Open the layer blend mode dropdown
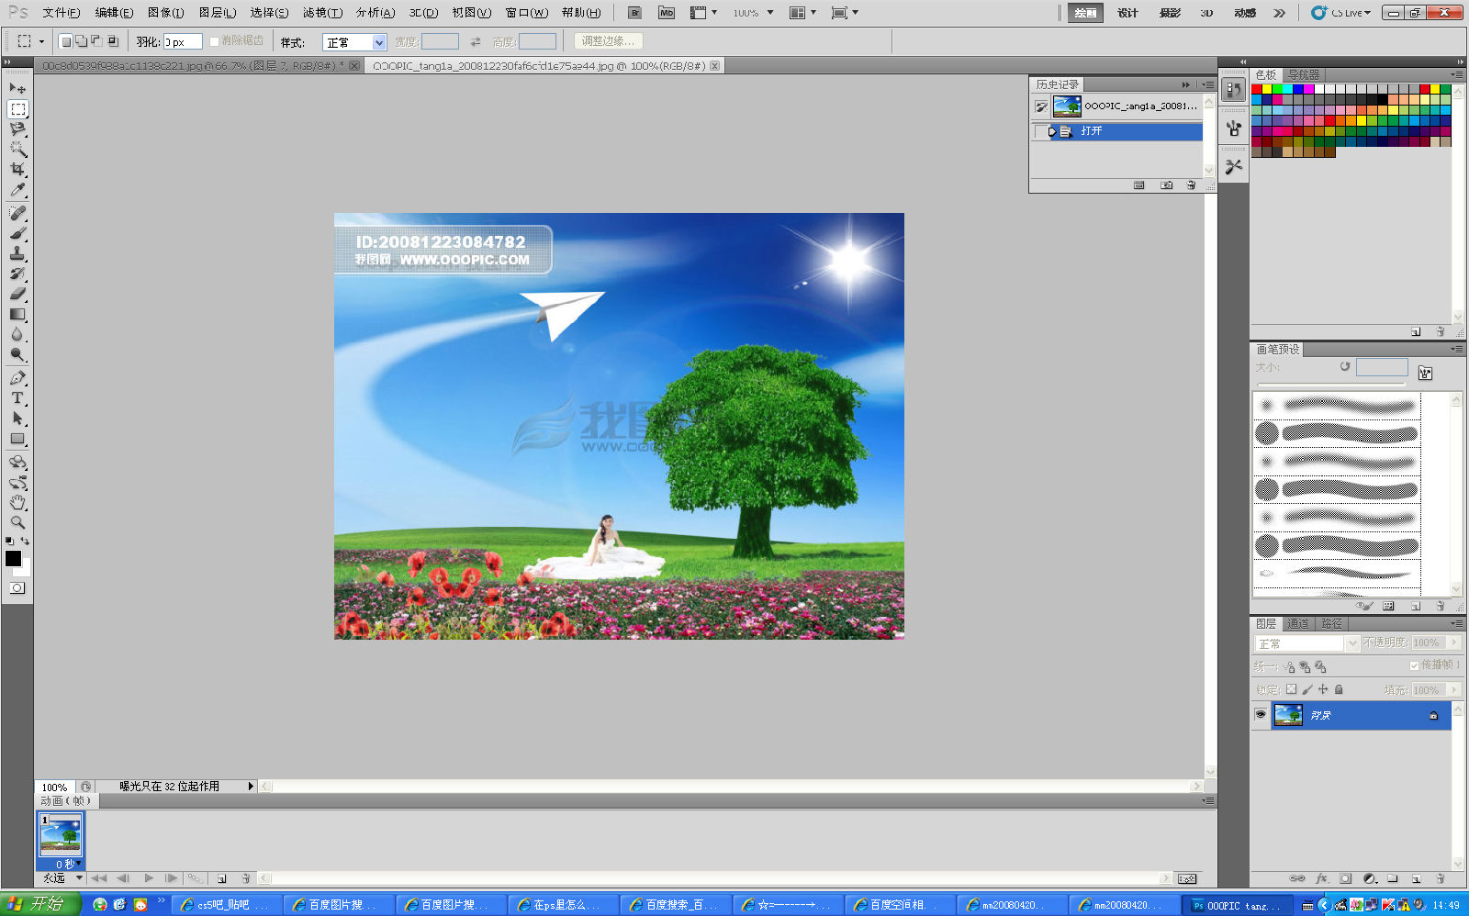Screen dimensions: 1469x916 pos(1306,643)
